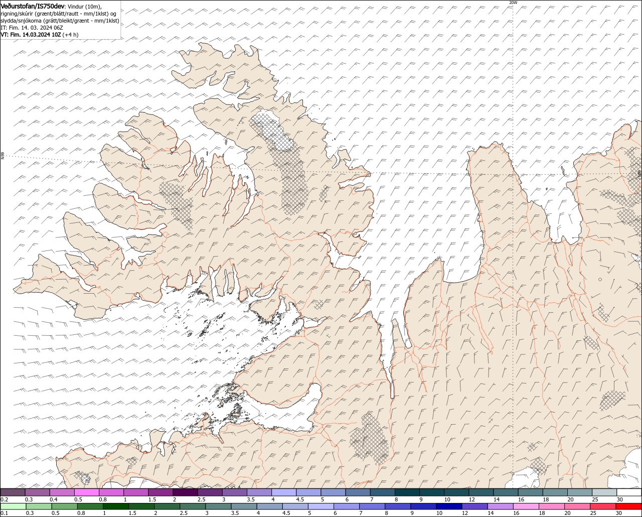Image resolution: width=642 pixels, height=517 pixels.
Task: Pick the lower scale's light green swatch at 0.3
Action: (39, 506)
